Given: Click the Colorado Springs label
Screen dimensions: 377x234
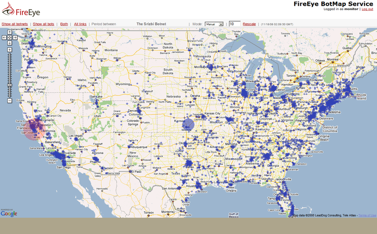Looking at the screenshot, I should (133, 122).
